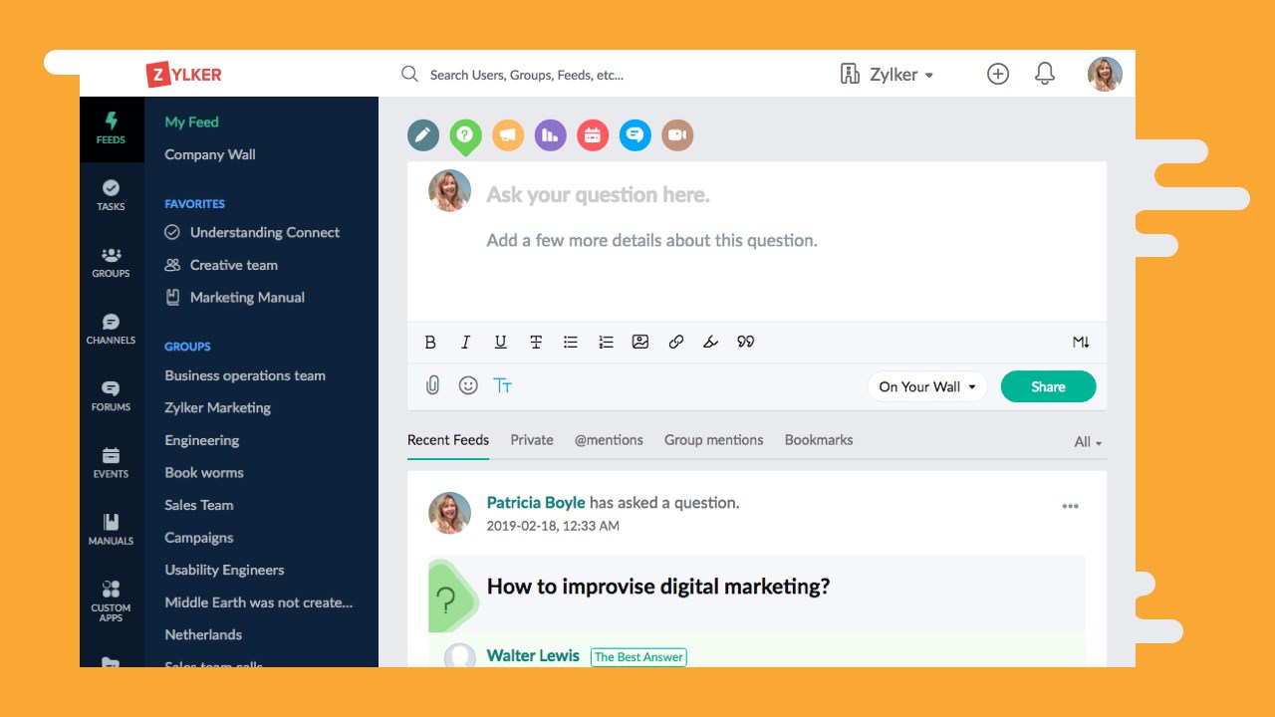
Task: Switch to Markdown mode icon
Action: pos(1081,342)
